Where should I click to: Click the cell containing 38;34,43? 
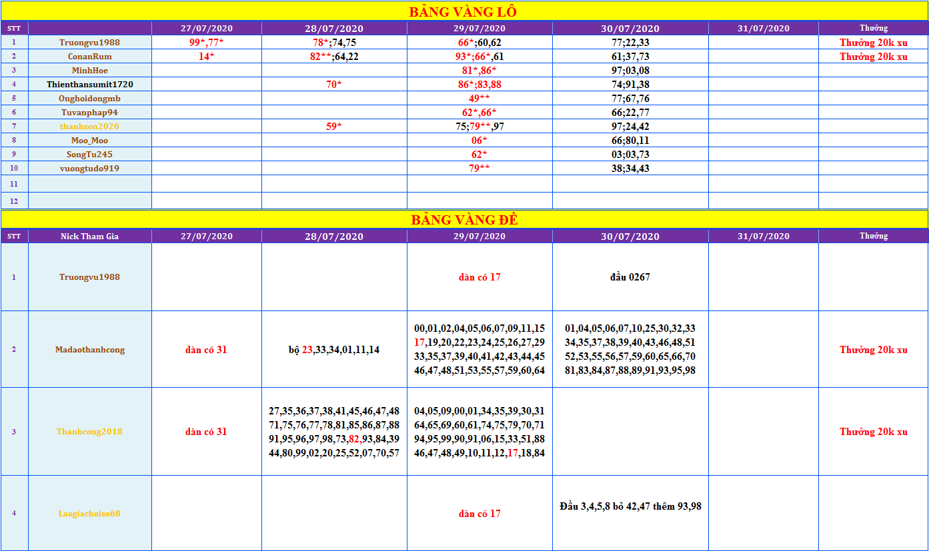point(630,168)
